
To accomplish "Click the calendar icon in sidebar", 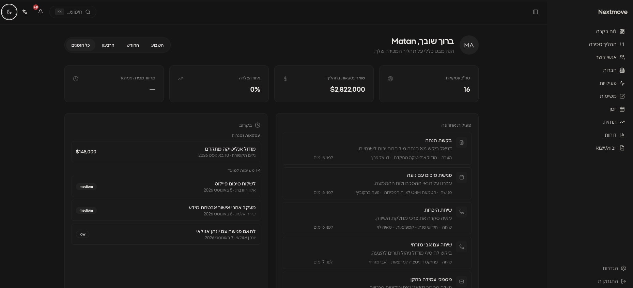I will click(x=622, y=109).
